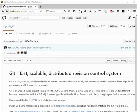The width and height of the screenshot is (137, 112).
Task: Click the paper plane send icon
Action: [x=95, y=11]
